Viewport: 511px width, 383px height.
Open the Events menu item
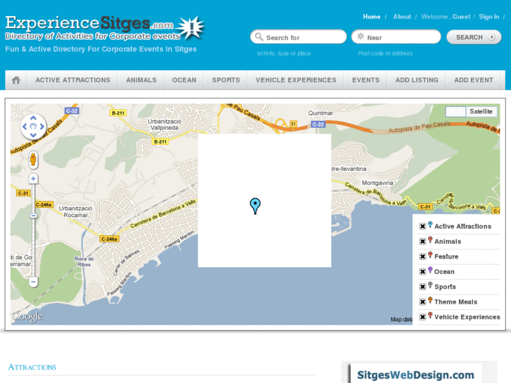pos(366,80)
